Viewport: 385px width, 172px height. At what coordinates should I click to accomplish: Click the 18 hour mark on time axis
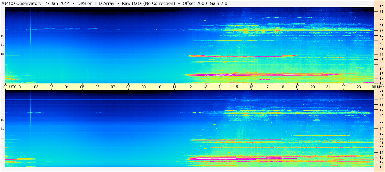(282, 87)
